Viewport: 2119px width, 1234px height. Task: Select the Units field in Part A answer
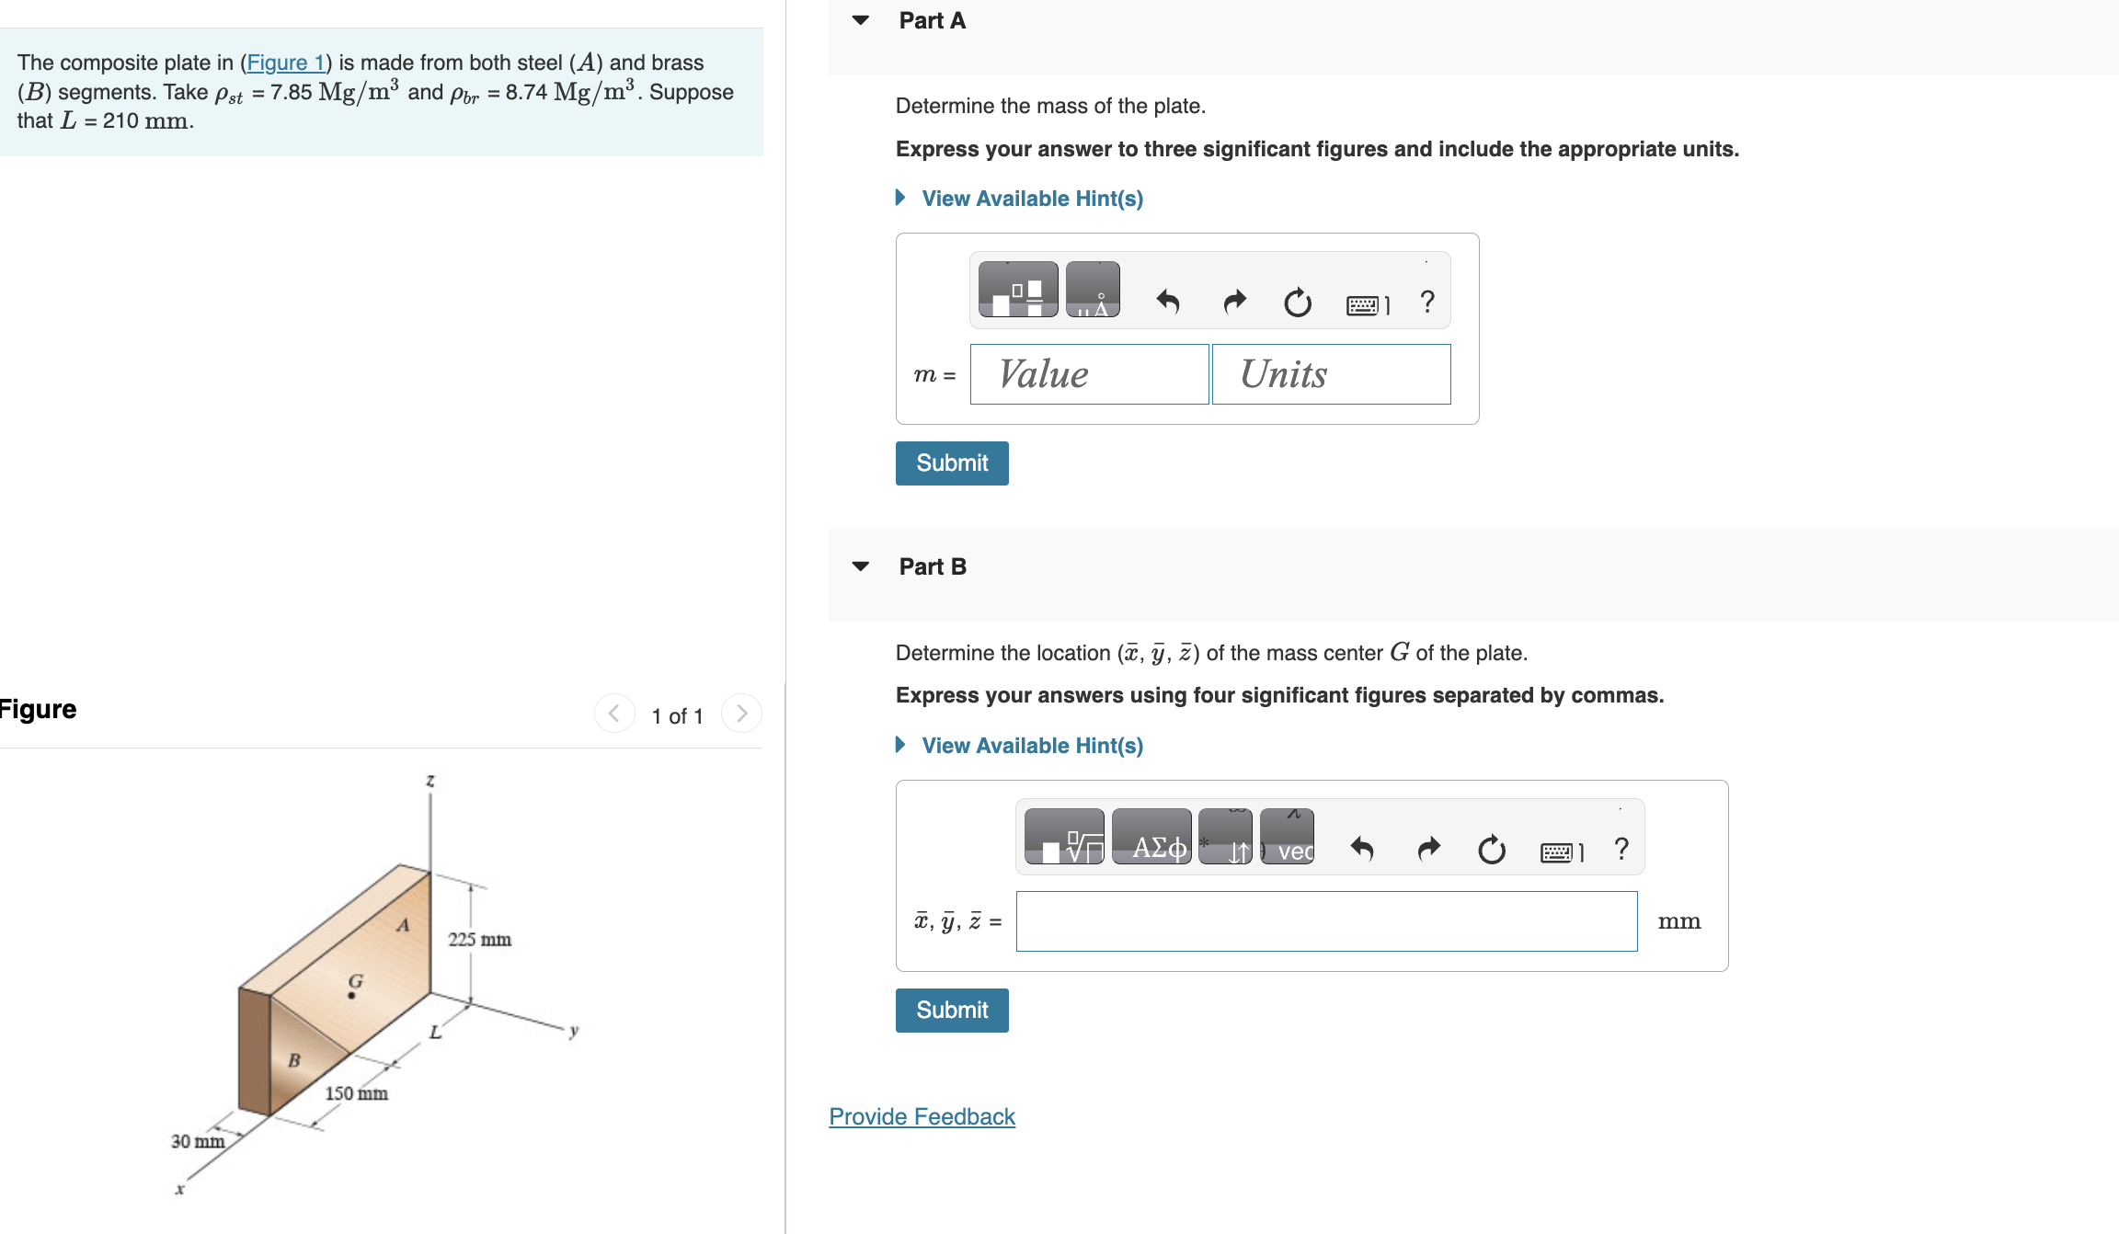[1329, 374]
